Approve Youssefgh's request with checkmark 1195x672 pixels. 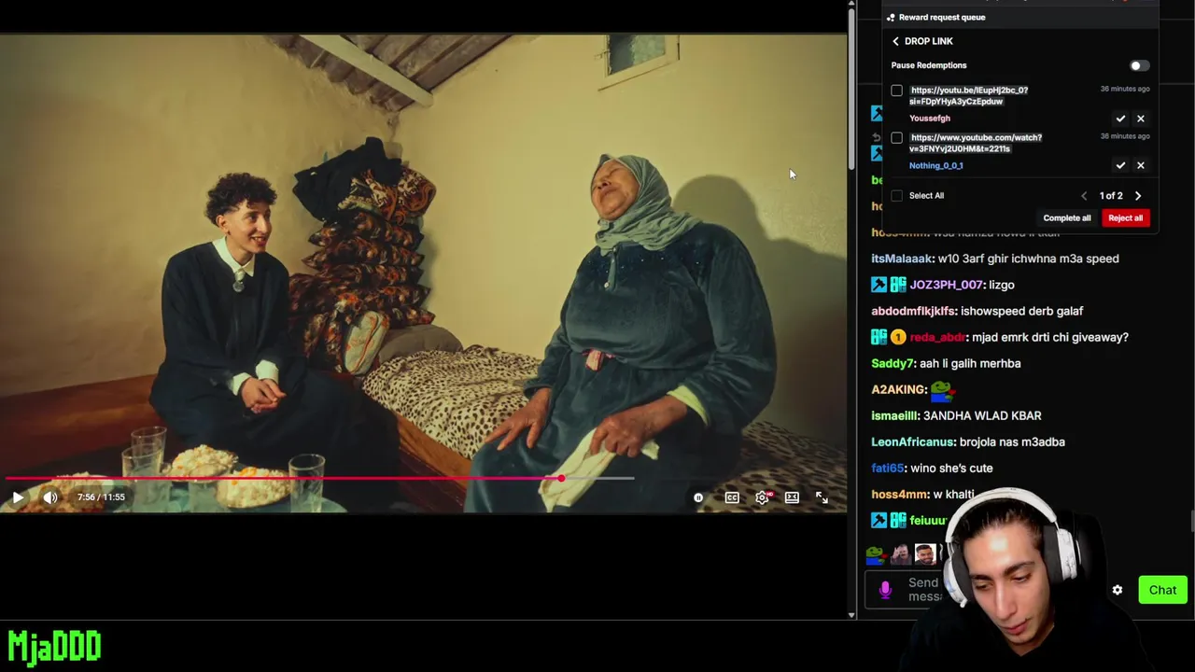[1120, 119]
